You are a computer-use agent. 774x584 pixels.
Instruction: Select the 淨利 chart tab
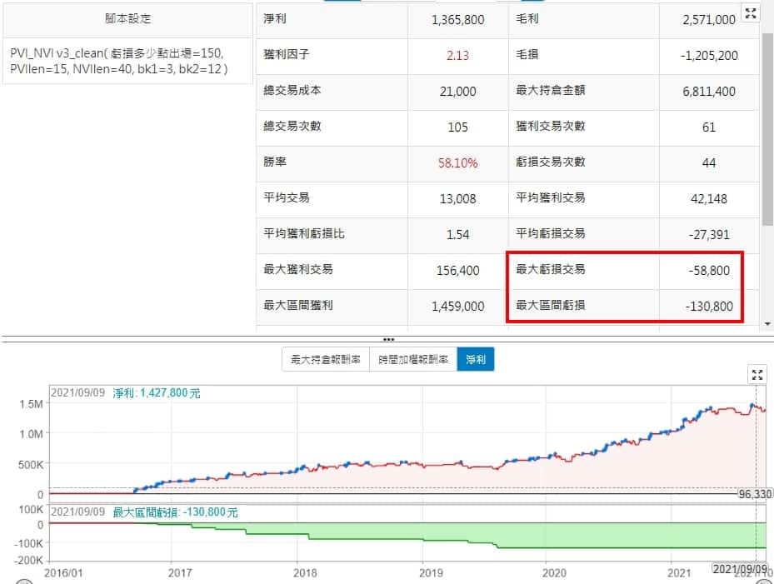[475, 359]
